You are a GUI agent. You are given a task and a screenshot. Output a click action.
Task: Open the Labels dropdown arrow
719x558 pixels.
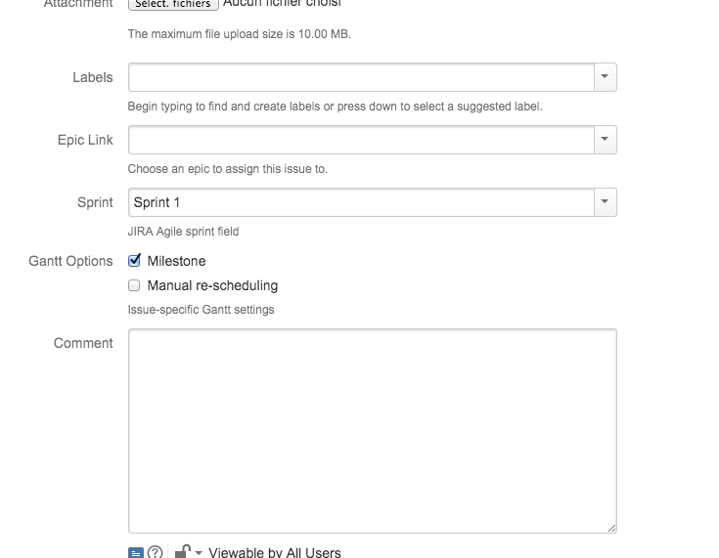(606, 77)
